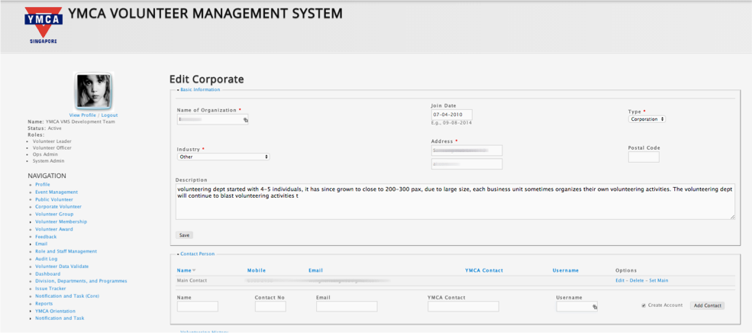Image resolution: width=752 pixels, height=333 pixels.
Task: Sort contacts by Name column
Action: coord(186,270)
